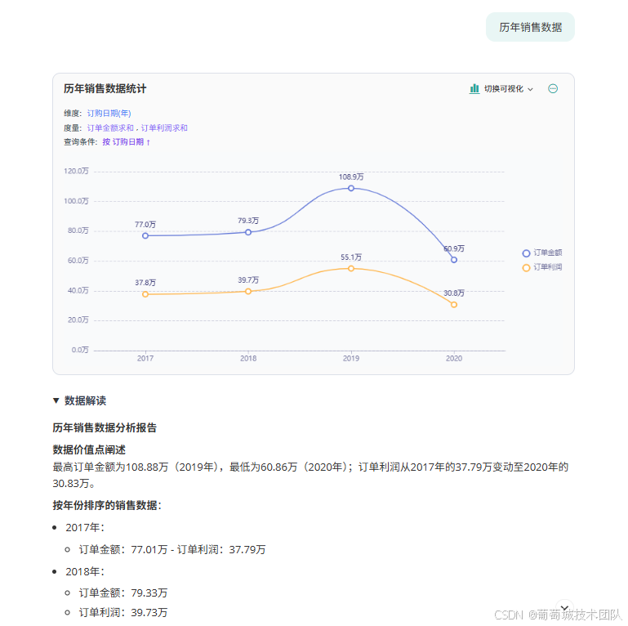Click the 数据价值点阐述 heading
Viewport: 628px width, 626px height.
click(89, 449)
